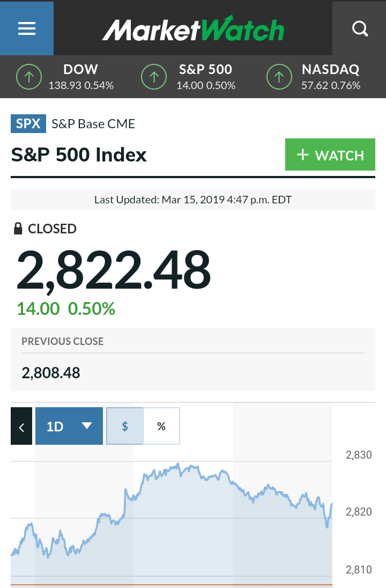Switch chart to dollar view

point(125,426)
